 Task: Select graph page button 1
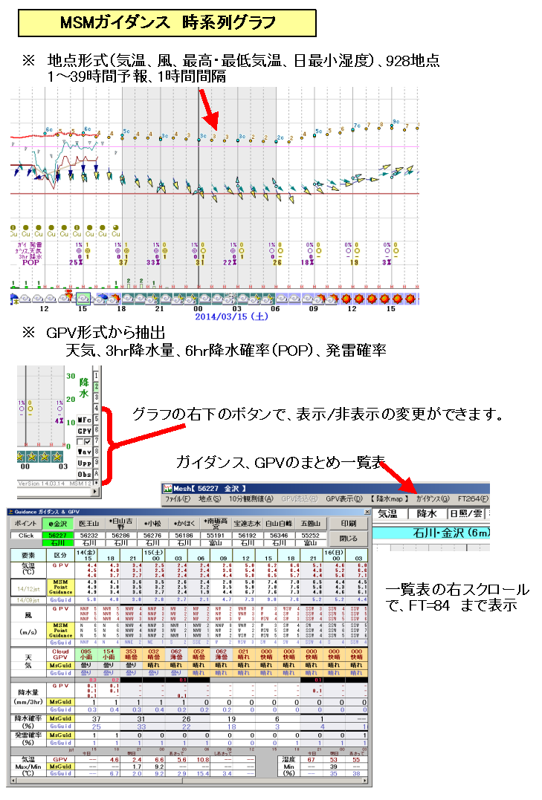coord(96,376)
